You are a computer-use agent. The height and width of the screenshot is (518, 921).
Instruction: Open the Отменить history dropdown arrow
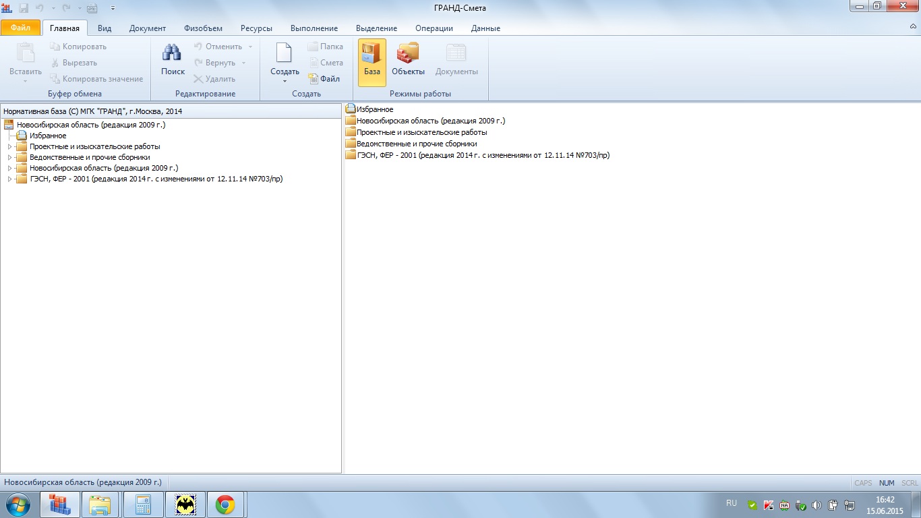click(x=250, y=47)
